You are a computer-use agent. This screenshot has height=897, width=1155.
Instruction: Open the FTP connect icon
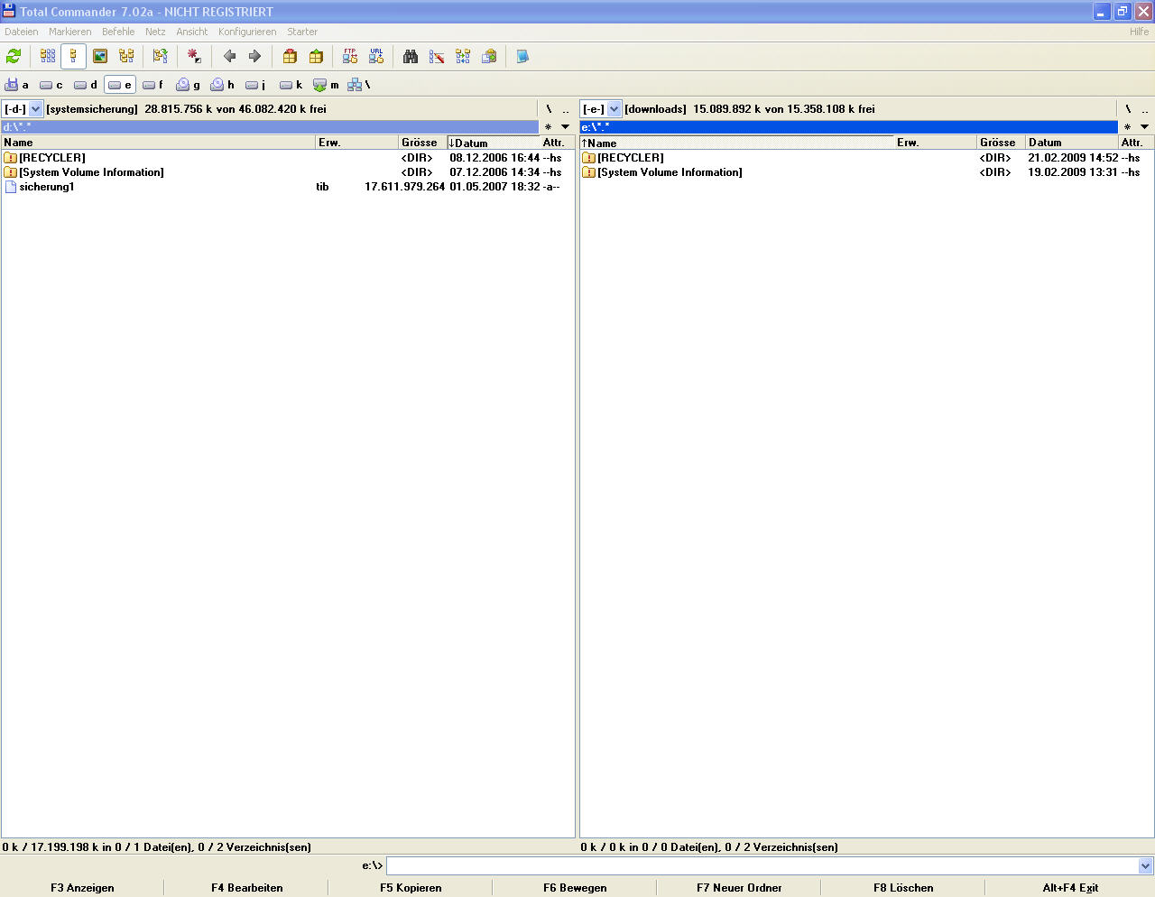[350, 56]
